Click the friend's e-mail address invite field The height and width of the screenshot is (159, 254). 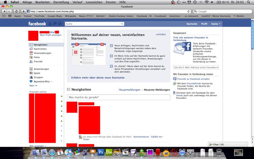coord(196,67)
